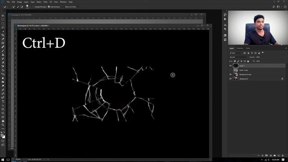The height and width of the screenshot is (162, 288).
Task: Open the Edit Toolbar three-dots button
Action: [x=3, y=129]
